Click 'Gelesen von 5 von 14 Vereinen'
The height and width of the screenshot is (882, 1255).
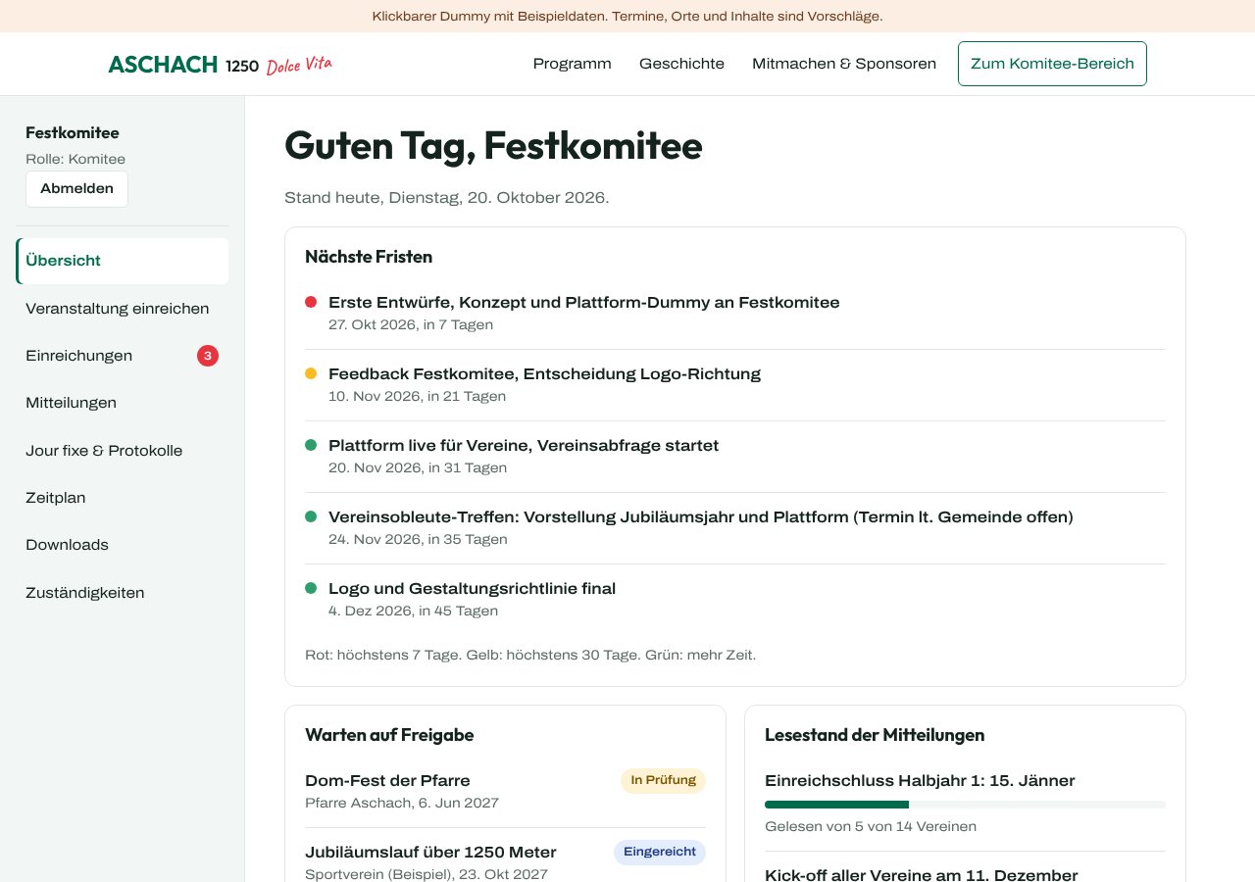tap(871, 826)
